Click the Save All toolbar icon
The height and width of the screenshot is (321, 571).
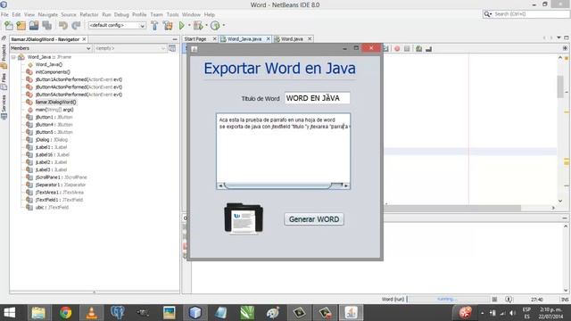click(x=47, y=26)
